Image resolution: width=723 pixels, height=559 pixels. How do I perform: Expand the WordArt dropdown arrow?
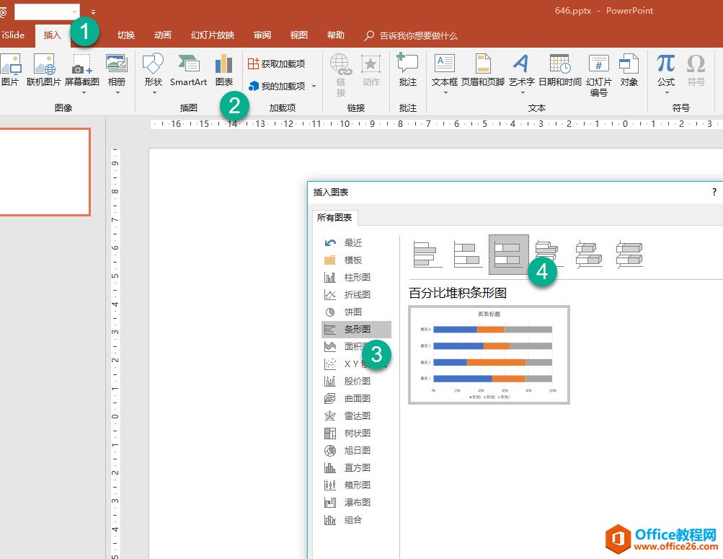pos(523,93)
